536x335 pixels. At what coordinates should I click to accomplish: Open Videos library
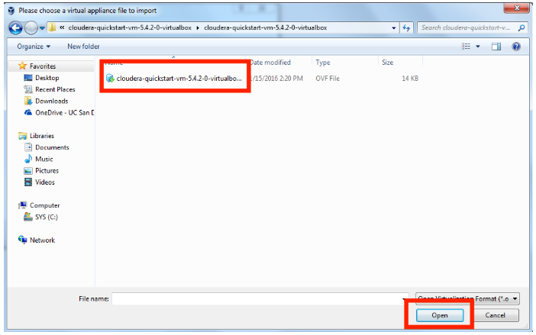[45, 182]
